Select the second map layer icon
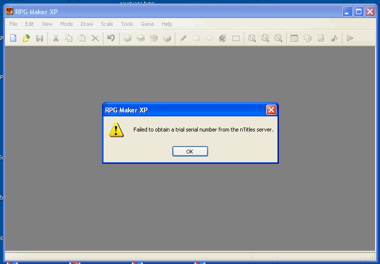This screenshot has width=380, height=264. pyautogui.click(x=141, y=38)
